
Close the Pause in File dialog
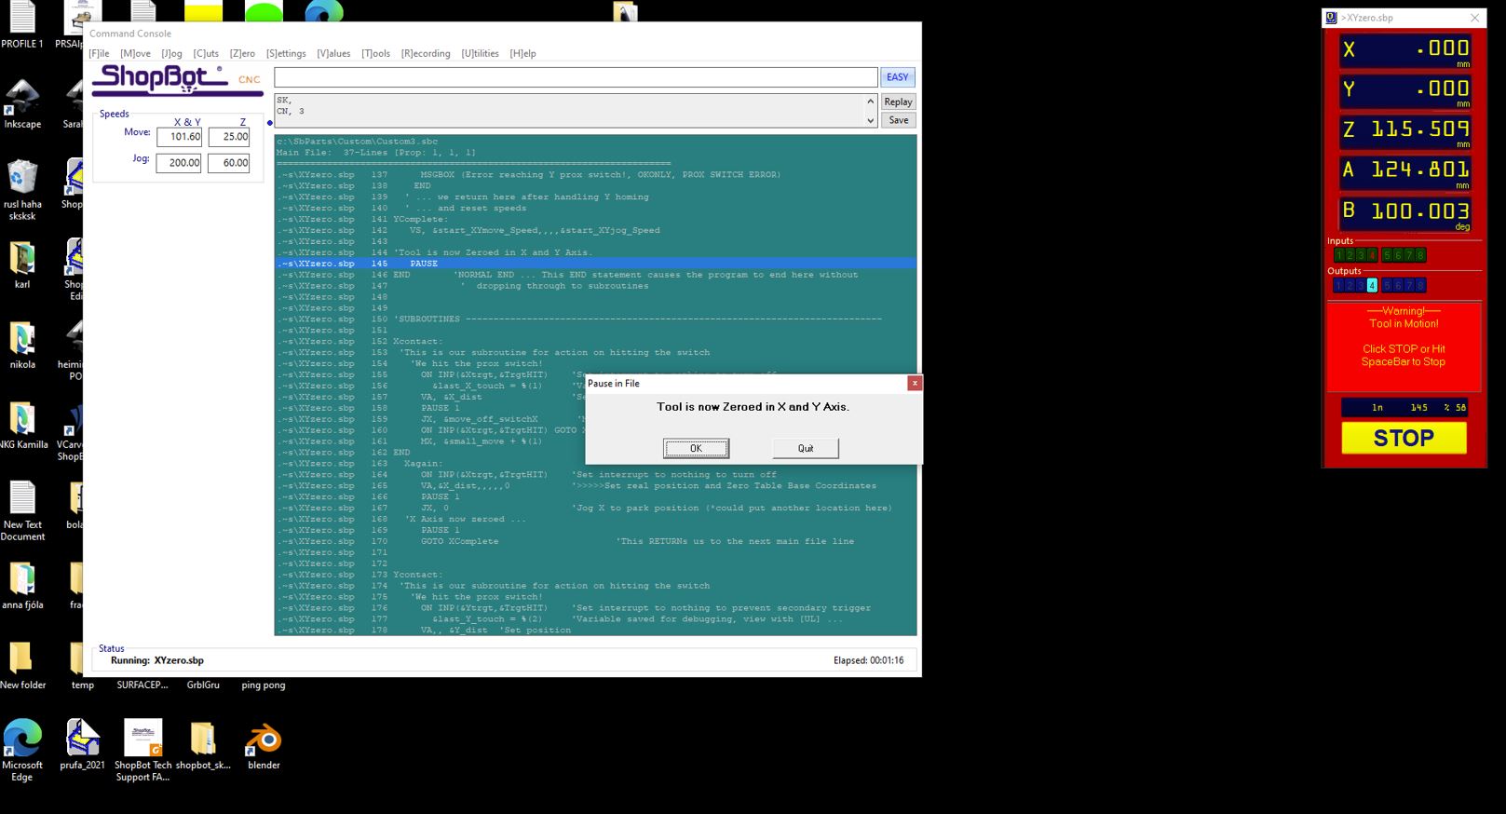pos(915,383)
